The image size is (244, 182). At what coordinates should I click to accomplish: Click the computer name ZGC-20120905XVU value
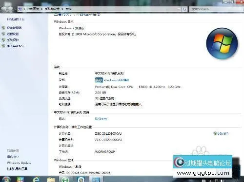click(x=108, y=134)
